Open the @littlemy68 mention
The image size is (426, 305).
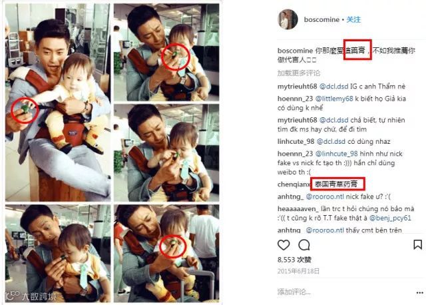334,99
